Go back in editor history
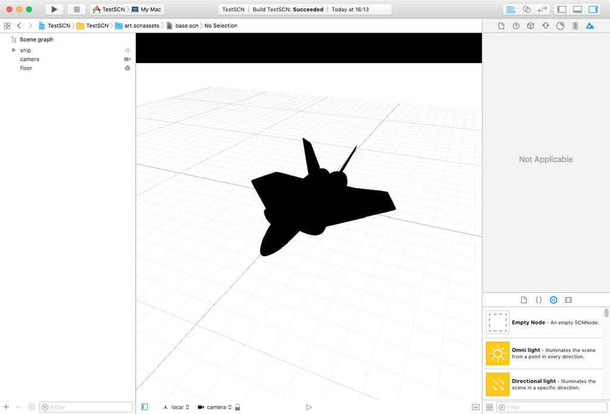The image size is (610, 414). (x=18, y=26)
